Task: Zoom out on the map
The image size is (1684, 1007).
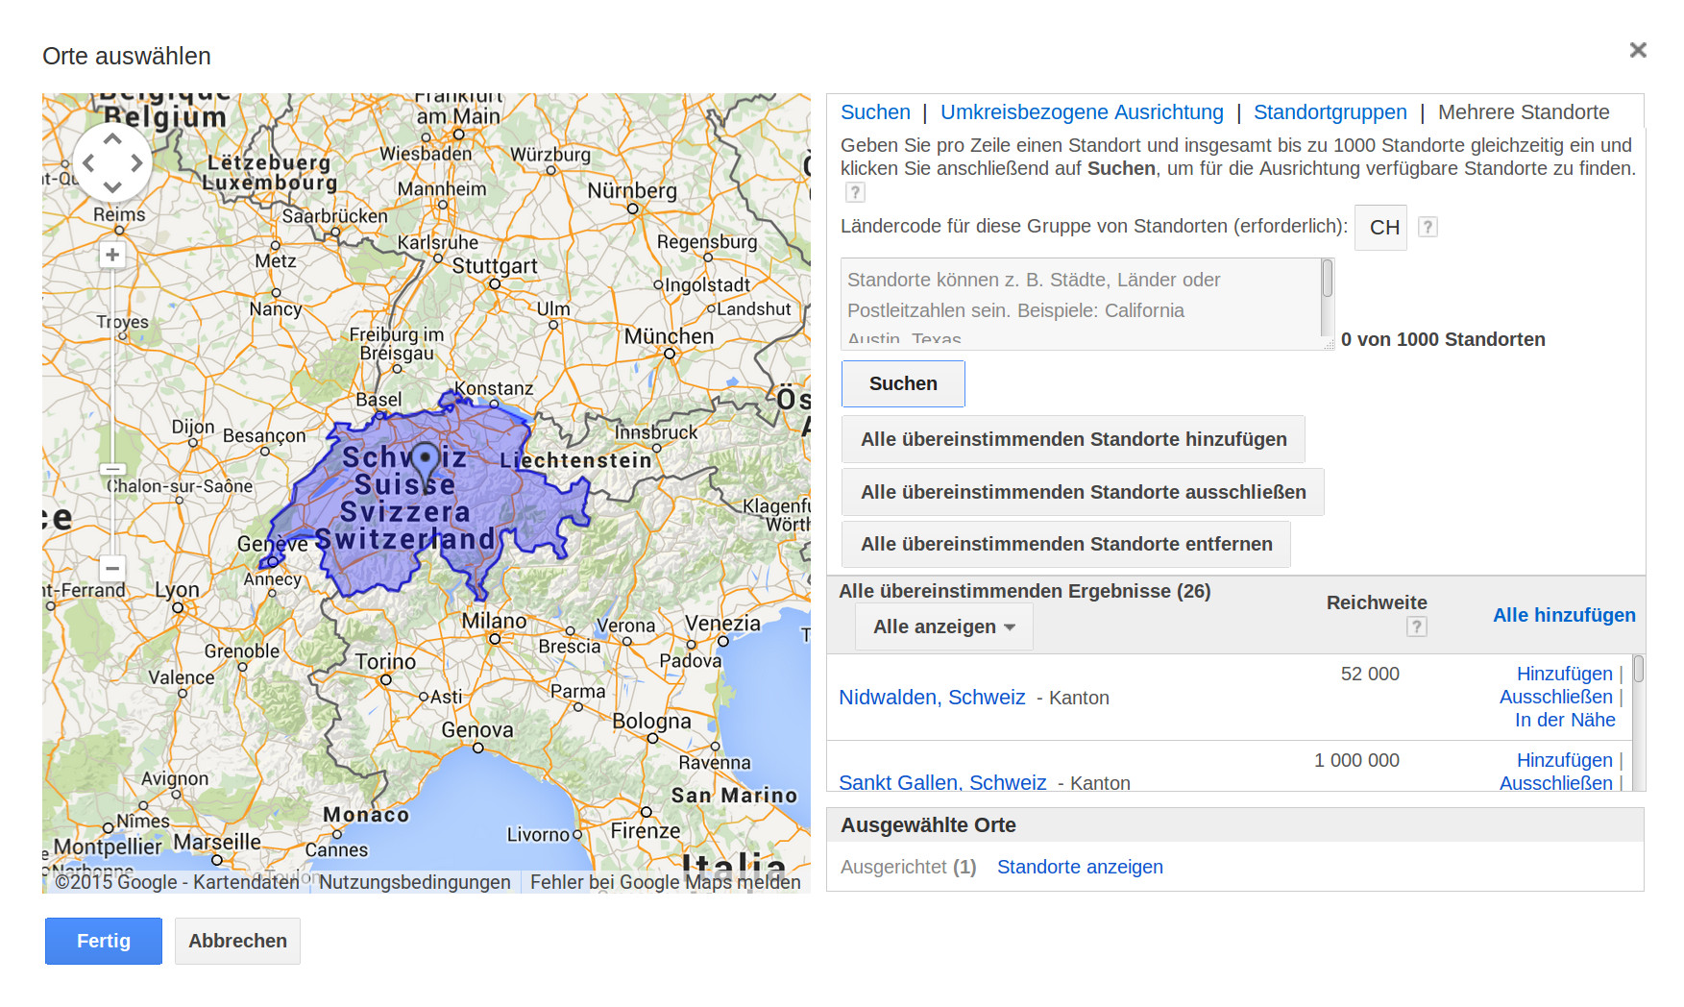Action: point(112,568)
